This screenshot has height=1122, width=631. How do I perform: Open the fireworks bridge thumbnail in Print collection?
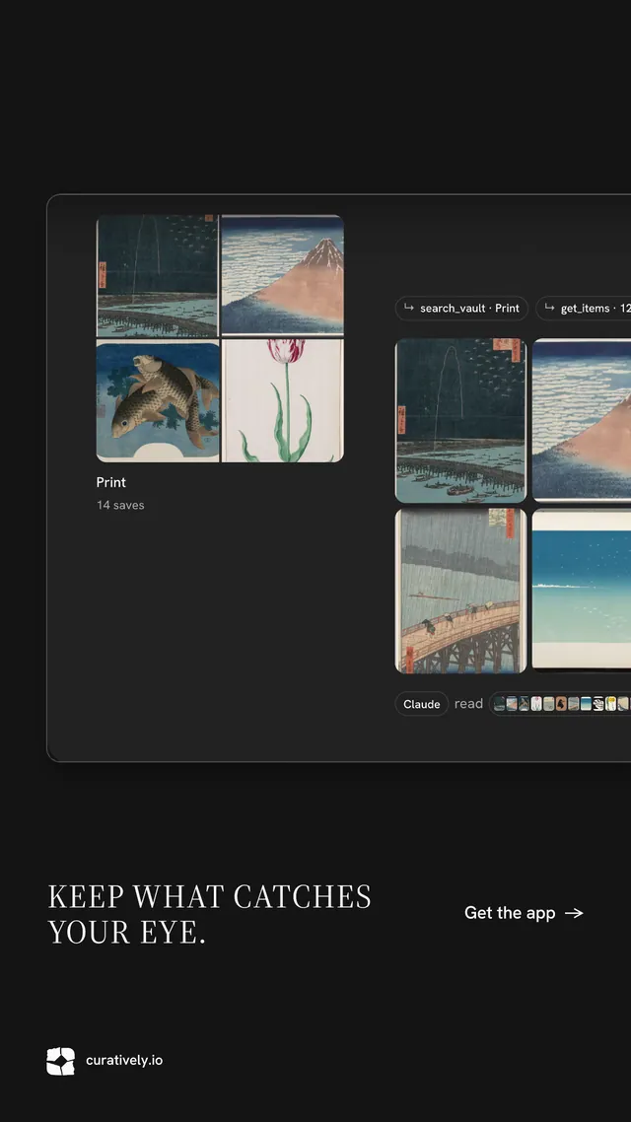pos(158,275)
